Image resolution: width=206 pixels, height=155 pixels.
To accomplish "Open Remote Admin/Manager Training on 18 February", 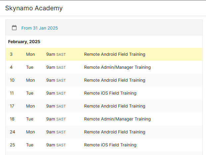I will (117, 119).
